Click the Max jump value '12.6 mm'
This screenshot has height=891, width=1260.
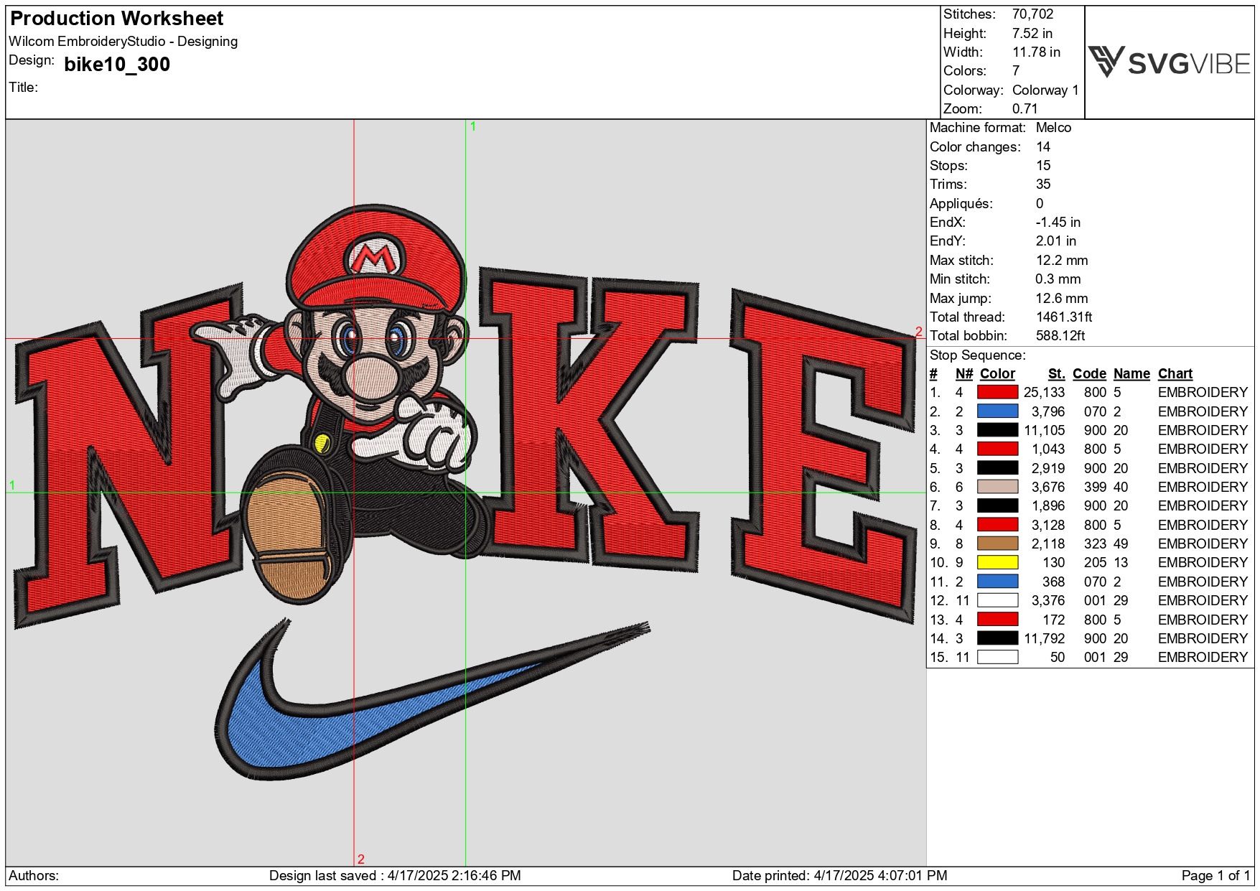click(1061, 298)
